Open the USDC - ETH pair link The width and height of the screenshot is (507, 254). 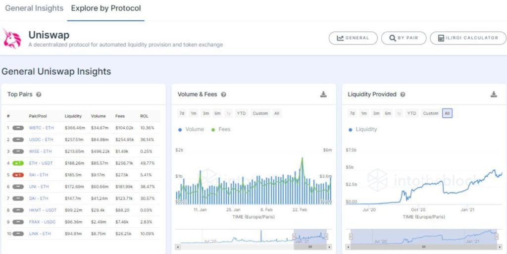pyautogui.click(x=41, y=140)
